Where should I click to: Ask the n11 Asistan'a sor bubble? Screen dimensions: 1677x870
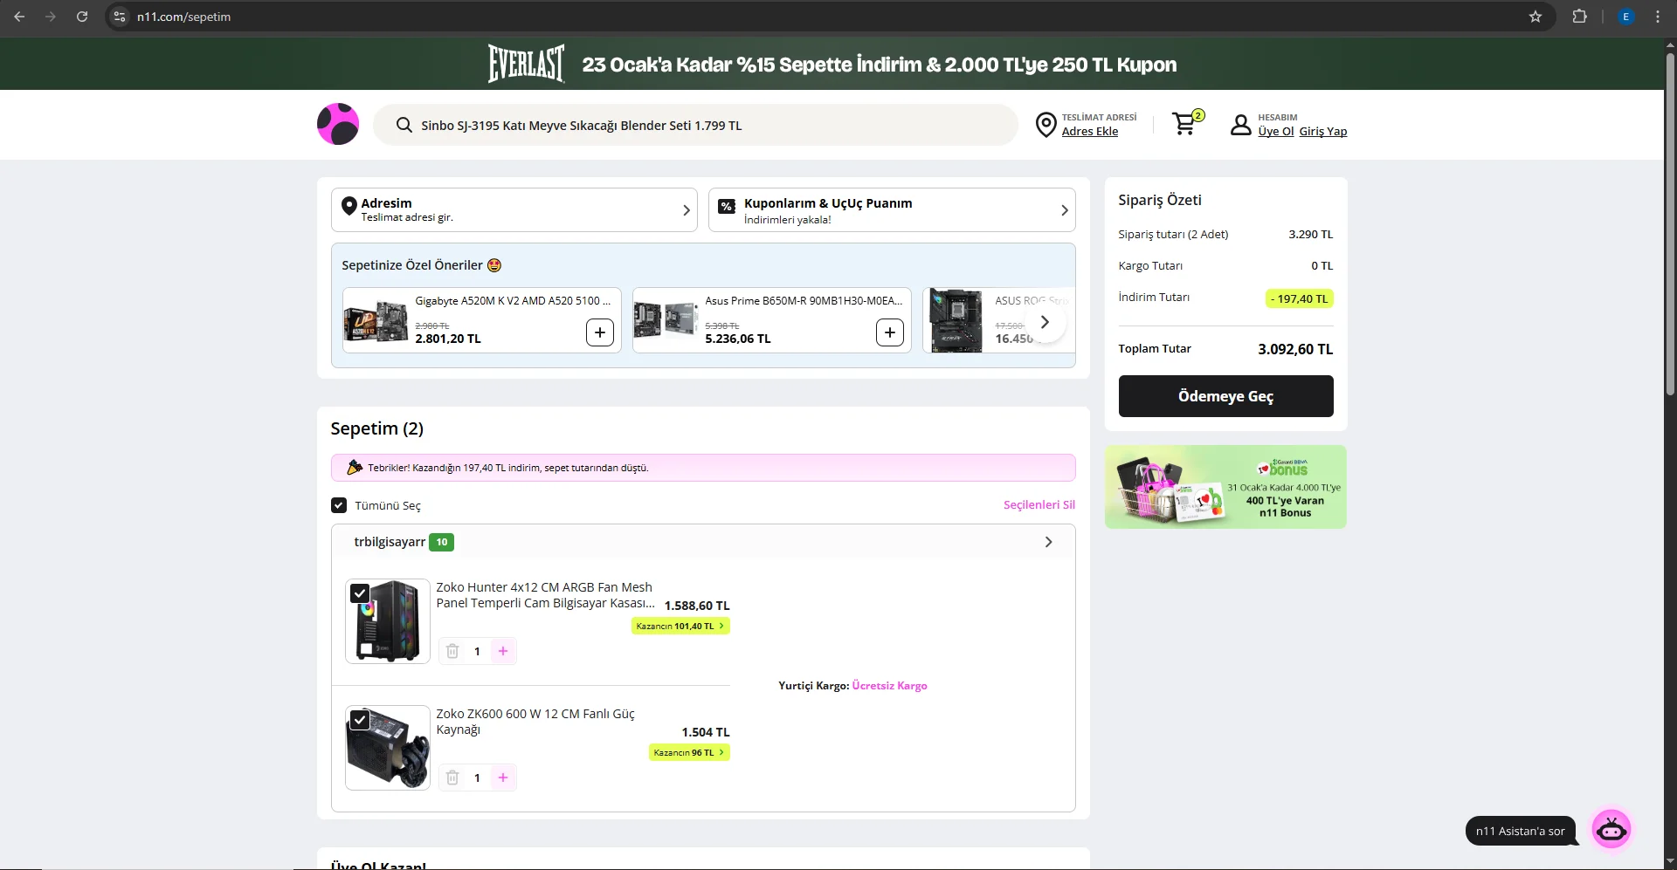(x=1521, y=831)
